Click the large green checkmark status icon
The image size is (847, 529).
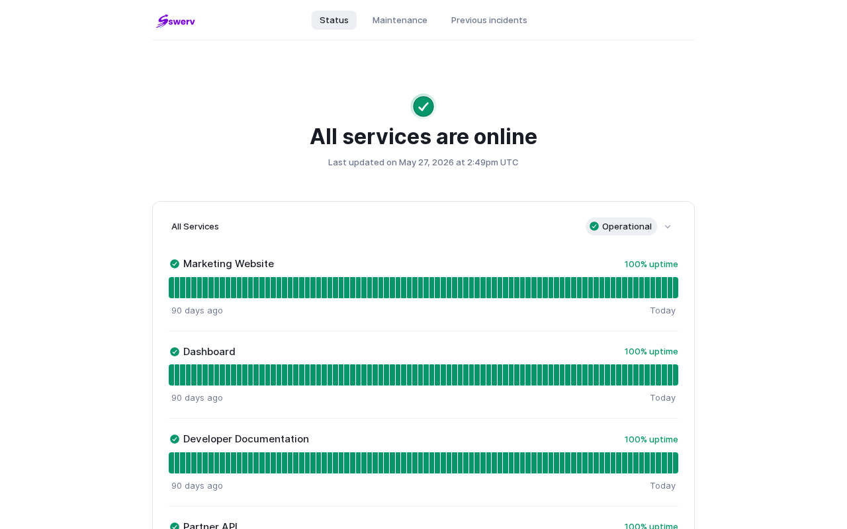point(423,106)
